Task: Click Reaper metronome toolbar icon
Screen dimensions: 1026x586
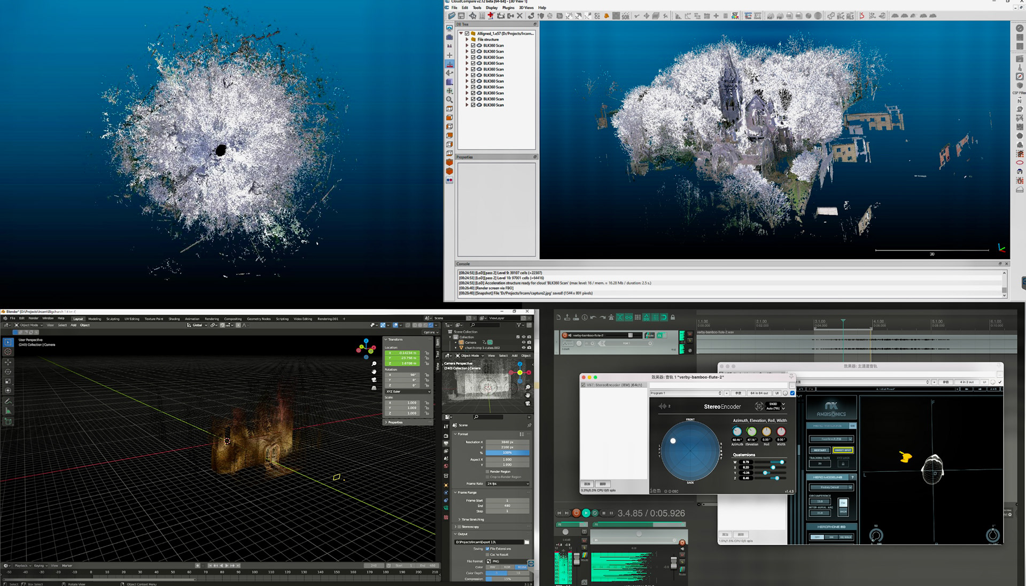Action: (611, 317)
